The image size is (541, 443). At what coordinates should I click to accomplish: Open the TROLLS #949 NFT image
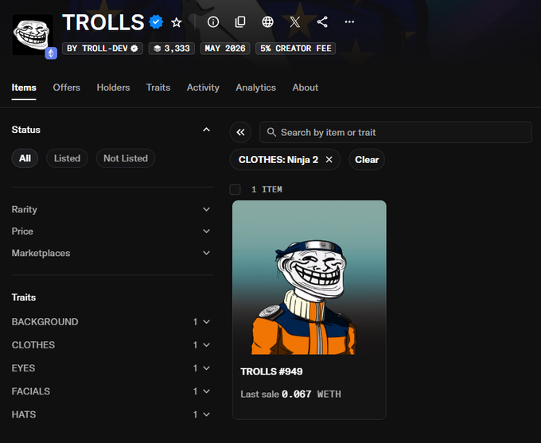[309, 278]
